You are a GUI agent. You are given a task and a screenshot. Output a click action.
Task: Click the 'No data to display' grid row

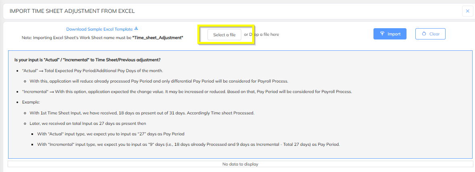coord(240,164)
